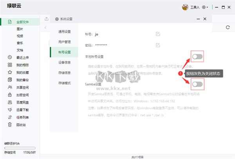Viewport: 235px width, 159px height.
Task: Switch to 帐号设置 tab
Action: pos(64,52)
